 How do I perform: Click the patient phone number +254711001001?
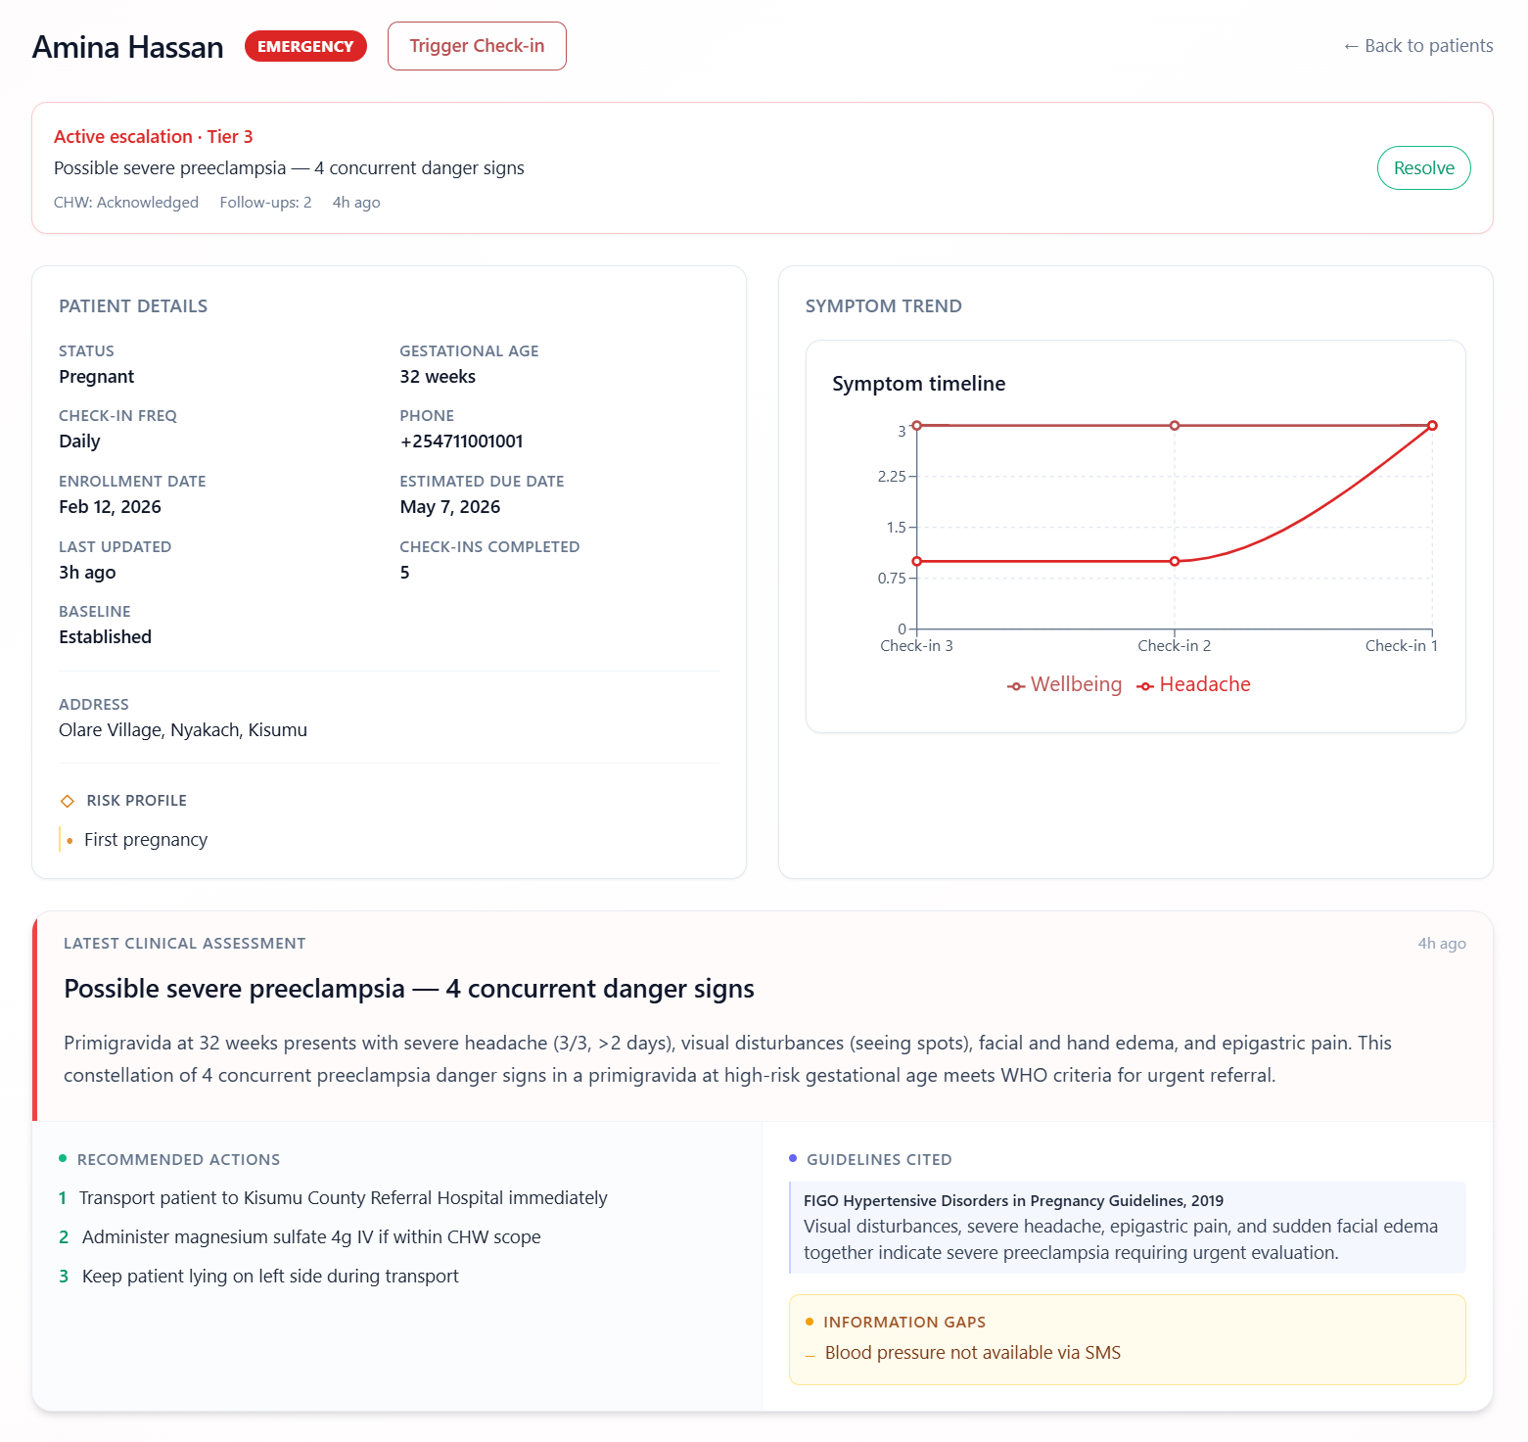click(461, 442)
